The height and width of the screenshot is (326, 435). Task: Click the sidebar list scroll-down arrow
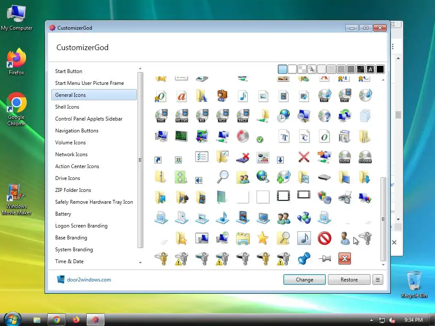[x=140, y=262]
